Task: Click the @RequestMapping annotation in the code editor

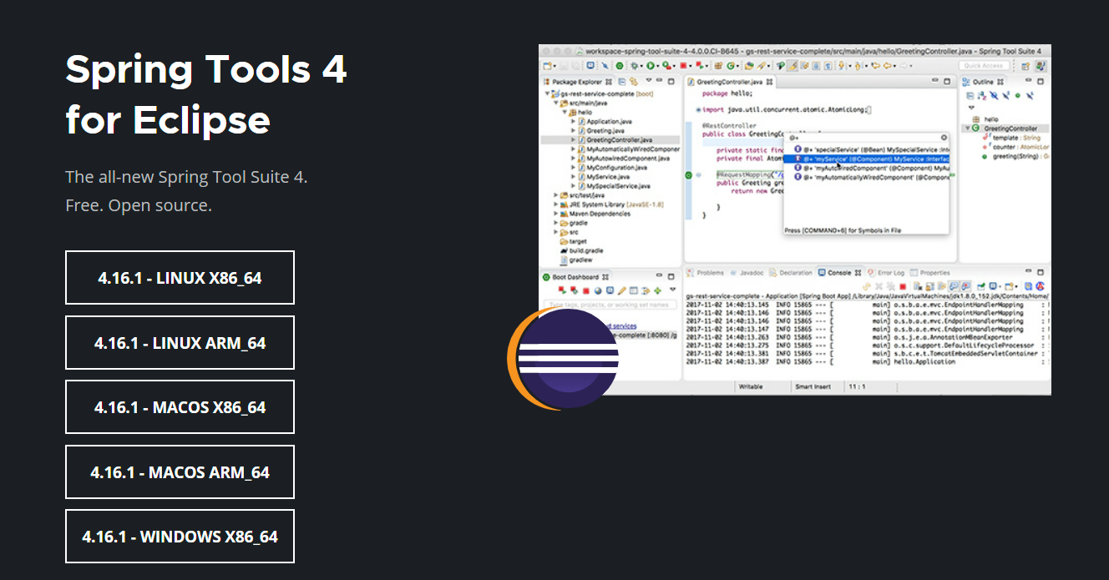Action: (x=749, y=174)
